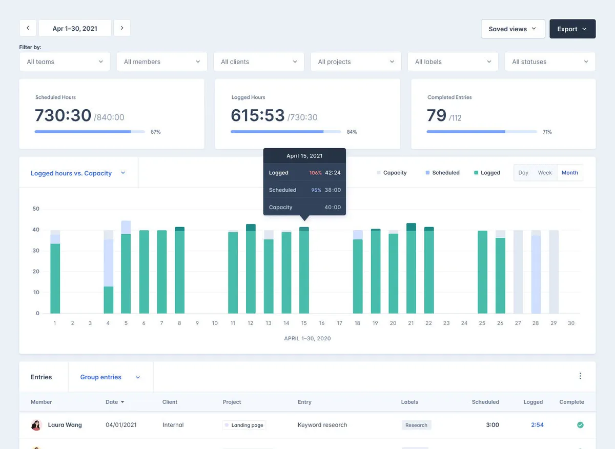
Task: Select the April 15 bar in the chart
Action: (304, 272)
